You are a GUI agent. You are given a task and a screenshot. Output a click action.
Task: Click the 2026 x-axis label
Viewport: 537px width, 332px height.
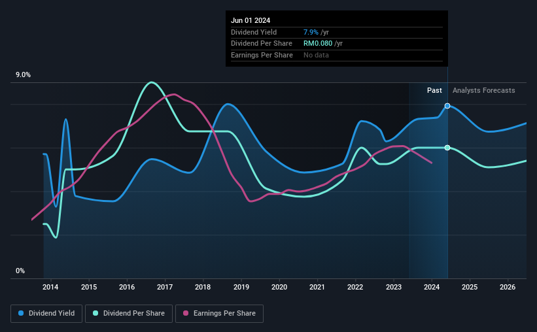508,287
